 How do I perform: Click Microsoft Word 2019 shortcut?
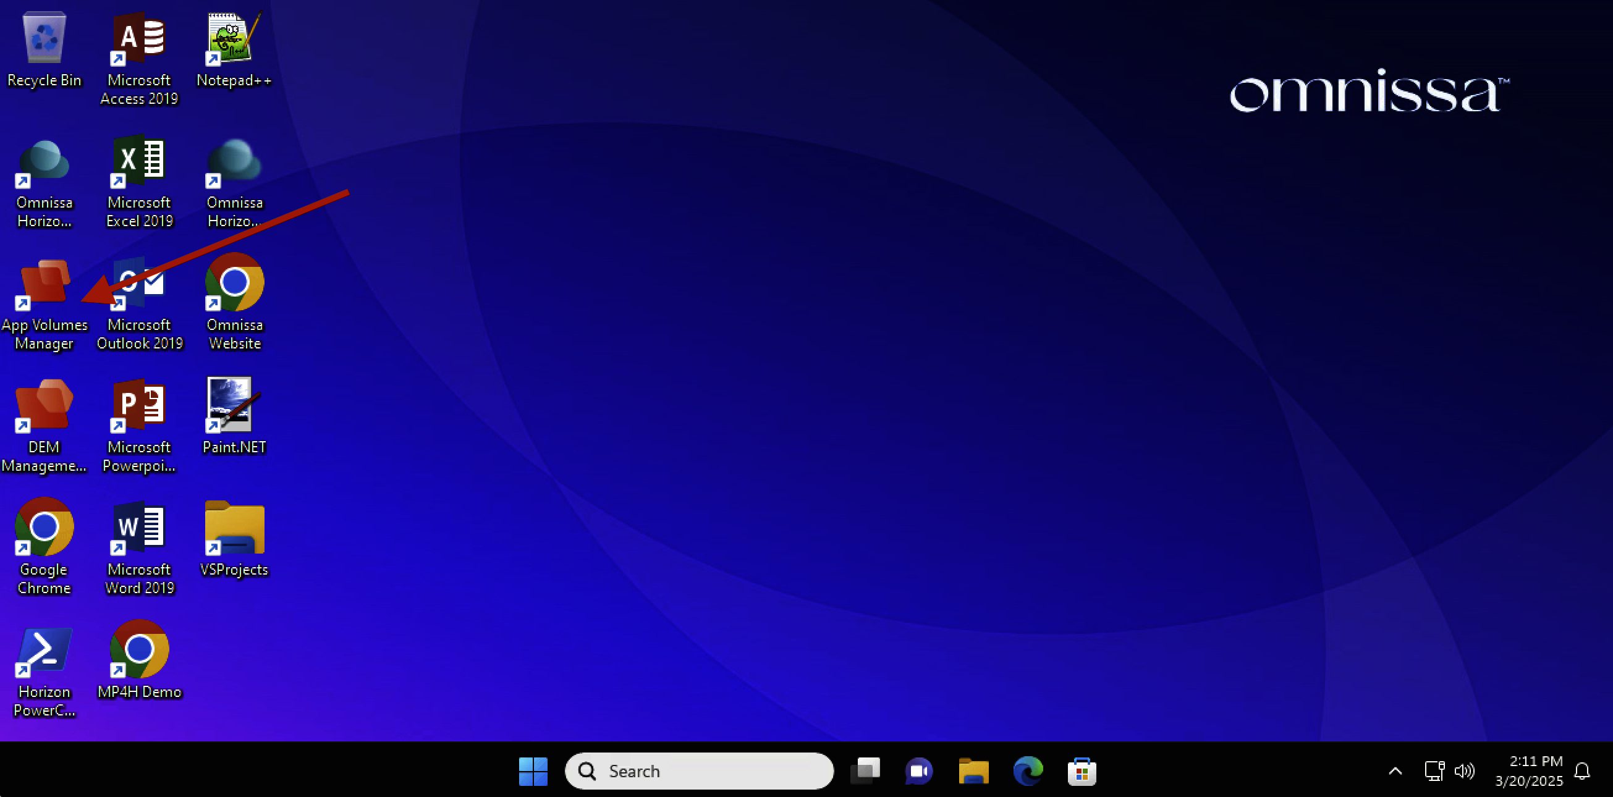tap(139, 527)
